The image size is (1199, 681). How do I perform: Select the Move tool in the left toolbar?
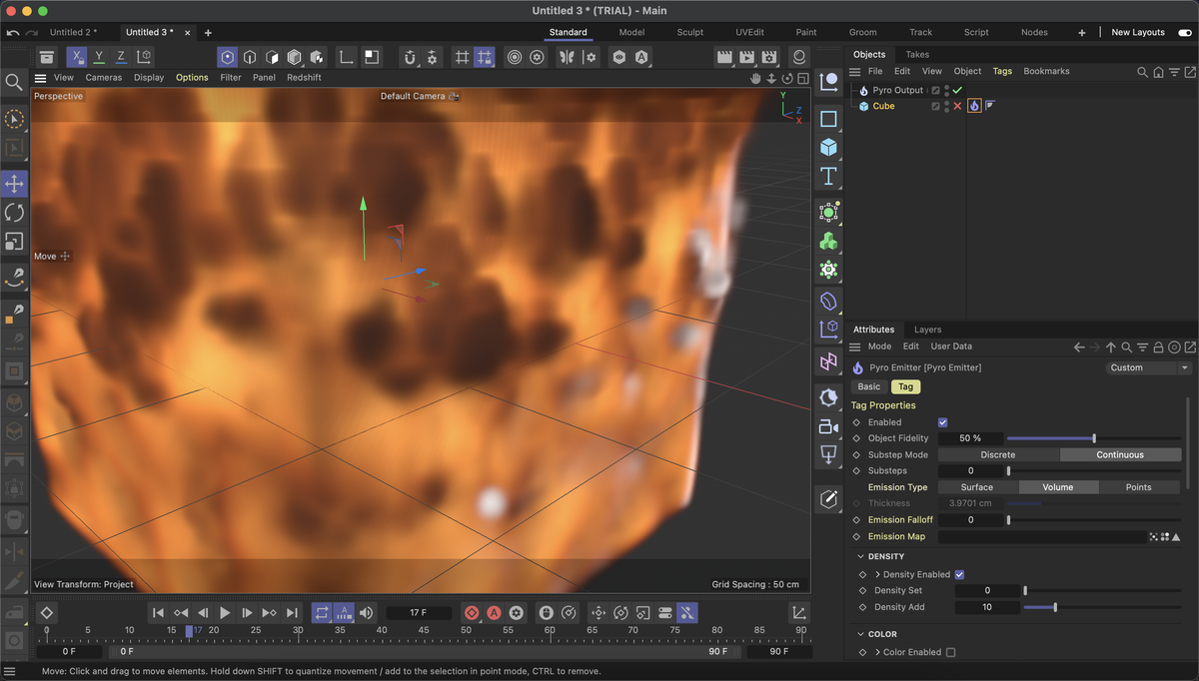pos(14,184)
